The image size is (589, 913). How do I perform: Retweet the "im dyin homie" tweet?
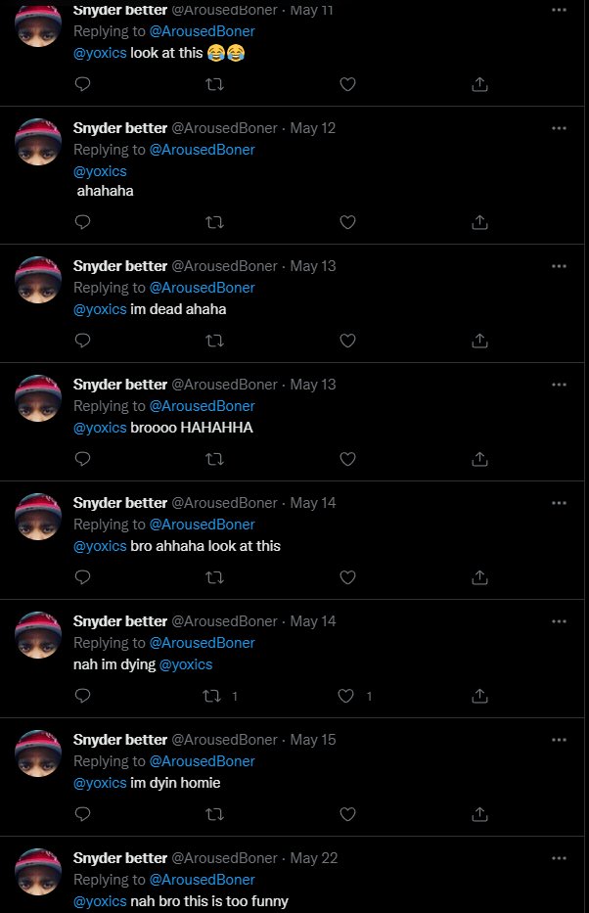(x=215, y=814)
